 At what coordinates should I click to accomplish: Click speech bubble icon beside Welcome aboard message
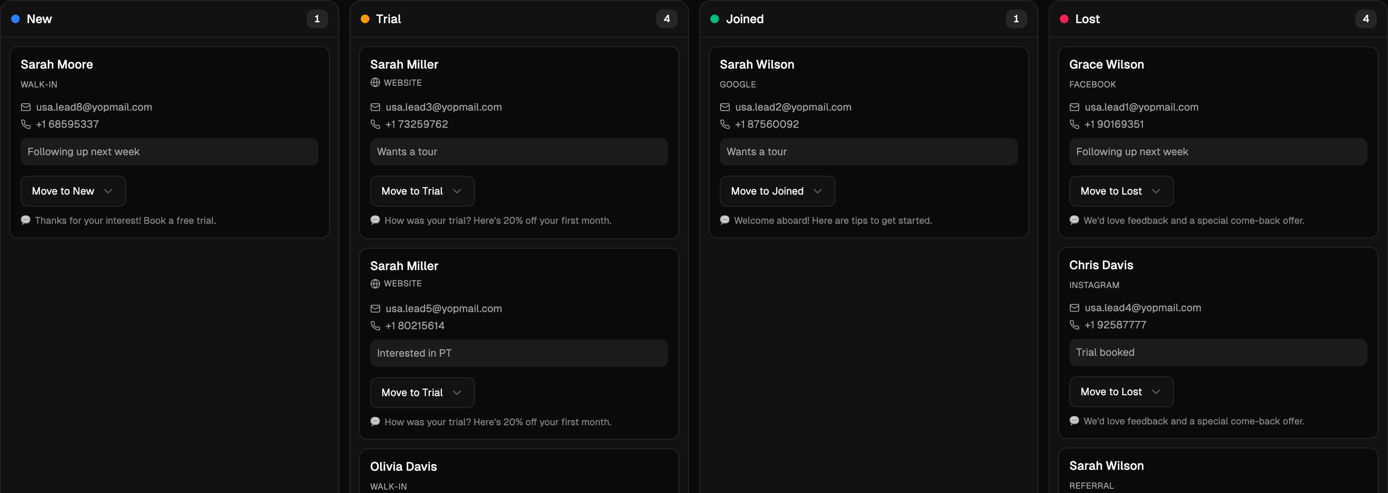coord(725,220)
